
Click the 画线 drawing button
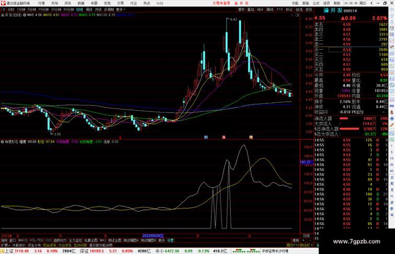(x=270, y=9)
